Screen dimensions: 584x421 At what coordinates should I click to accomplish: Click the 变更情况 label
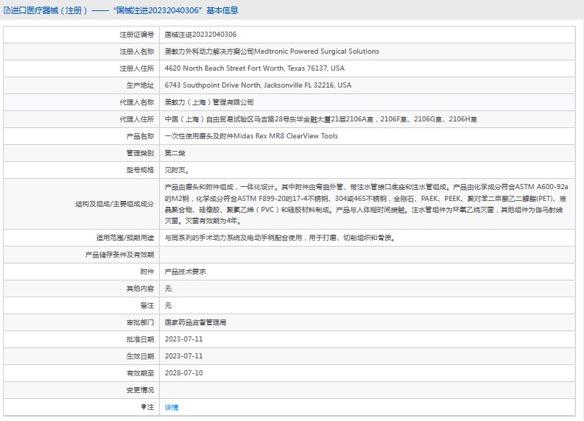tap(140, 390)
